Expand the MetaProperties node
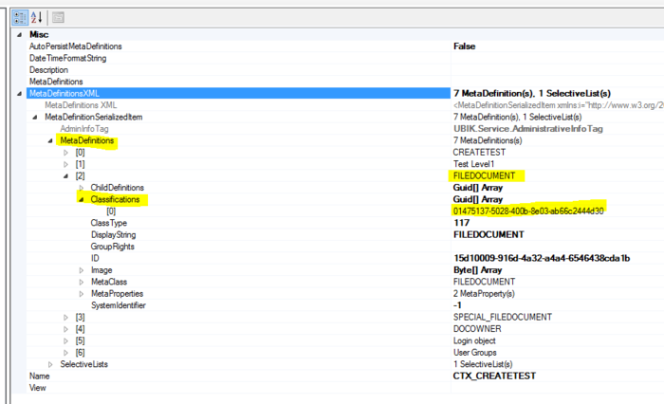Image resolution: width=664 pixels, height=404 pixels. pos(82,293)
